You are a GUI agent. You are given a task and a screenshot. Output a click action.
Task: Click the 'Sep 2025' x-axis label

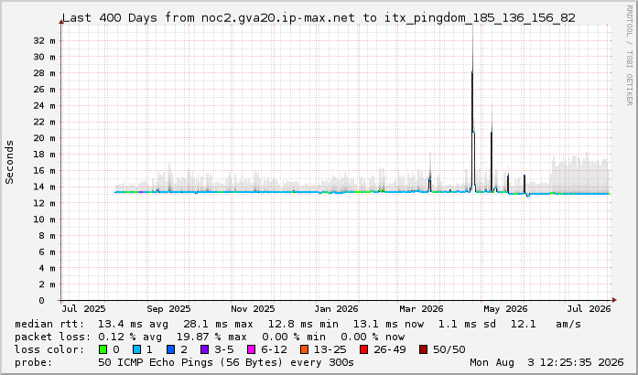click(x=168, y=309)
